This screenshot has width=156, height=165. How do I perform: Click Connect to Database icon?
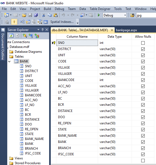pyautogui.click(x=25, y=36)
